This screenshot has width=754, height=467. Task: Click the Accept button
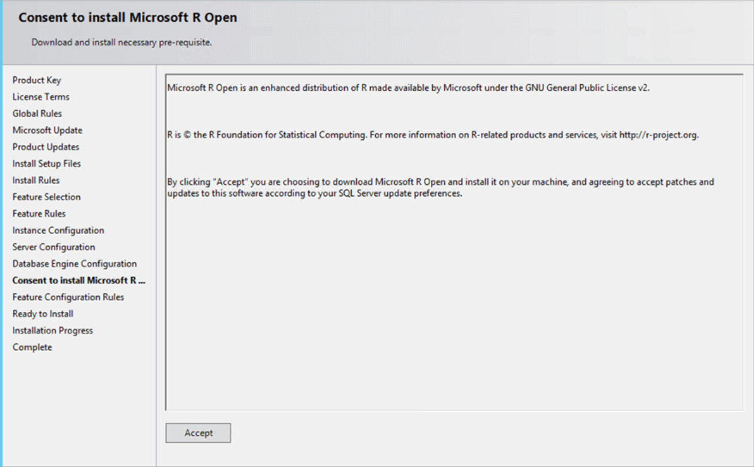[198, 433]
